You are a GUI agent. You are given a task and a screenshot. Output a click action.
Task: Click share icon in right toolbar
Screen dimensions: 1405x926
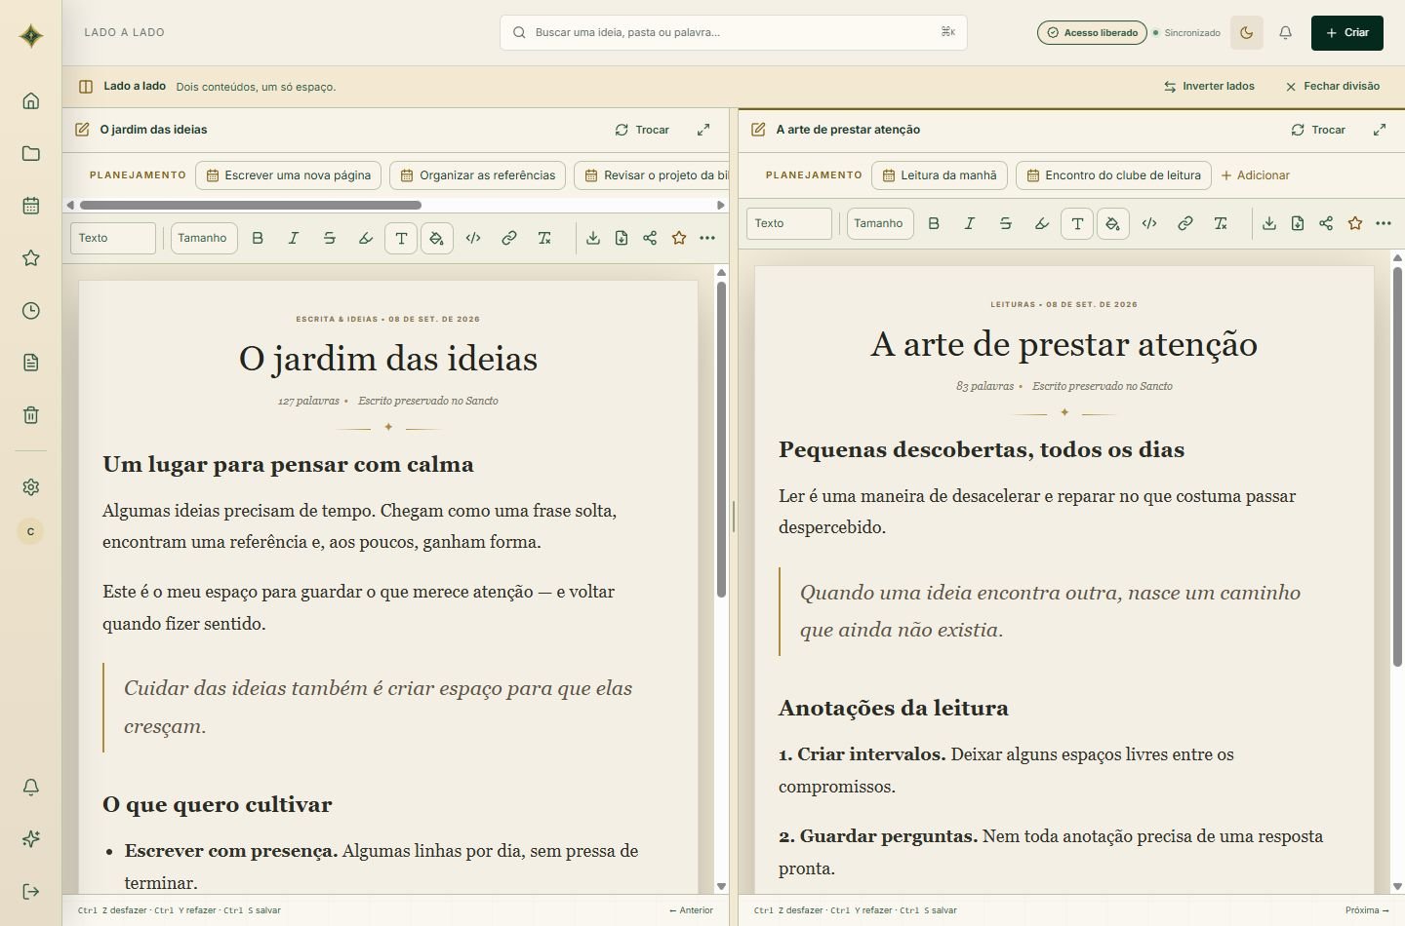click(1326, 223)
